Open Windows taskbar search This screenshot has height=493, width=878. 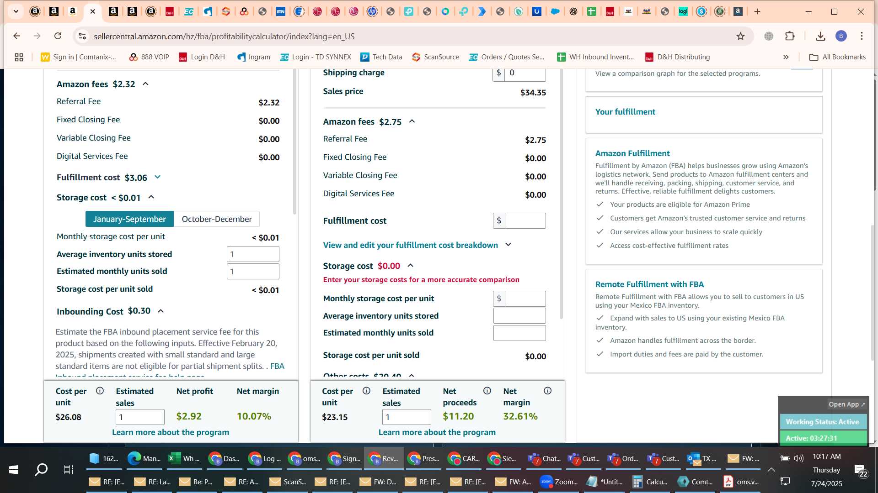tap(41, 469)
